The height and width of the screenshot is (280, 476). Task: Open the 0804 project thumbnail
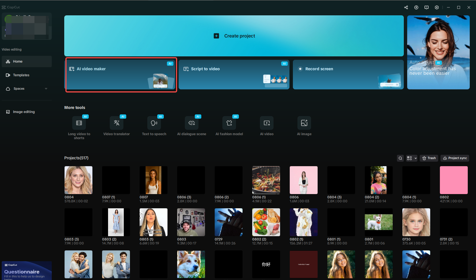(x=78, y=180)
